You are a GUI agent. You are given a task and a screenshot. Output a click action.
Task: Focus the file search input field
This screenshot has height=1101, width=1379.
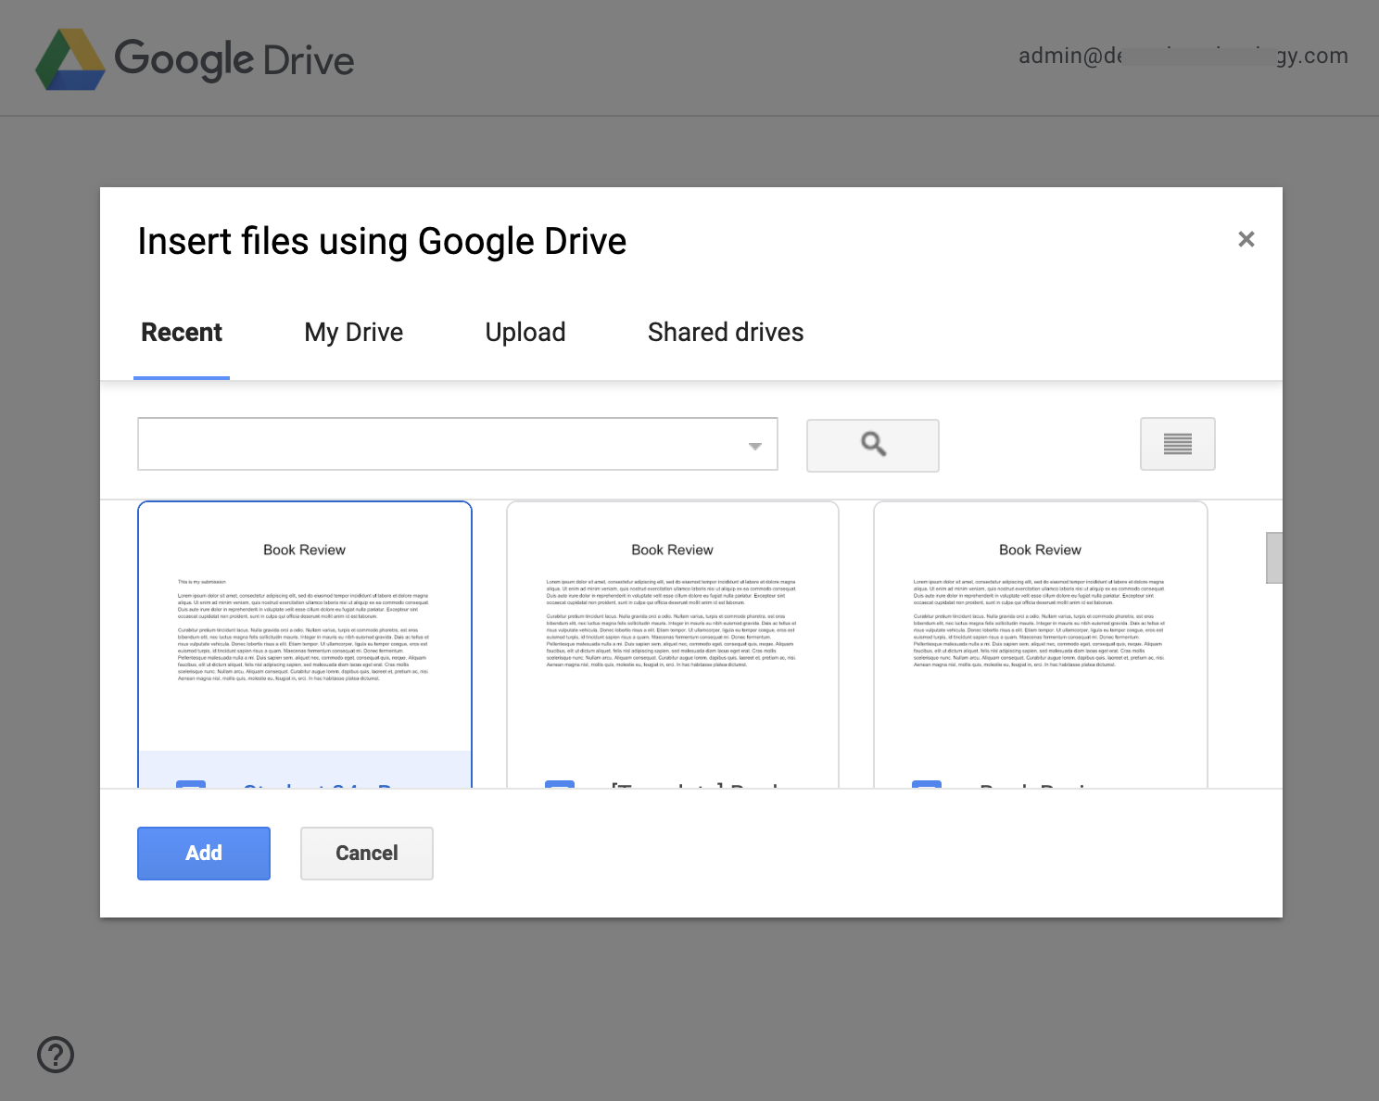(440, 444)
